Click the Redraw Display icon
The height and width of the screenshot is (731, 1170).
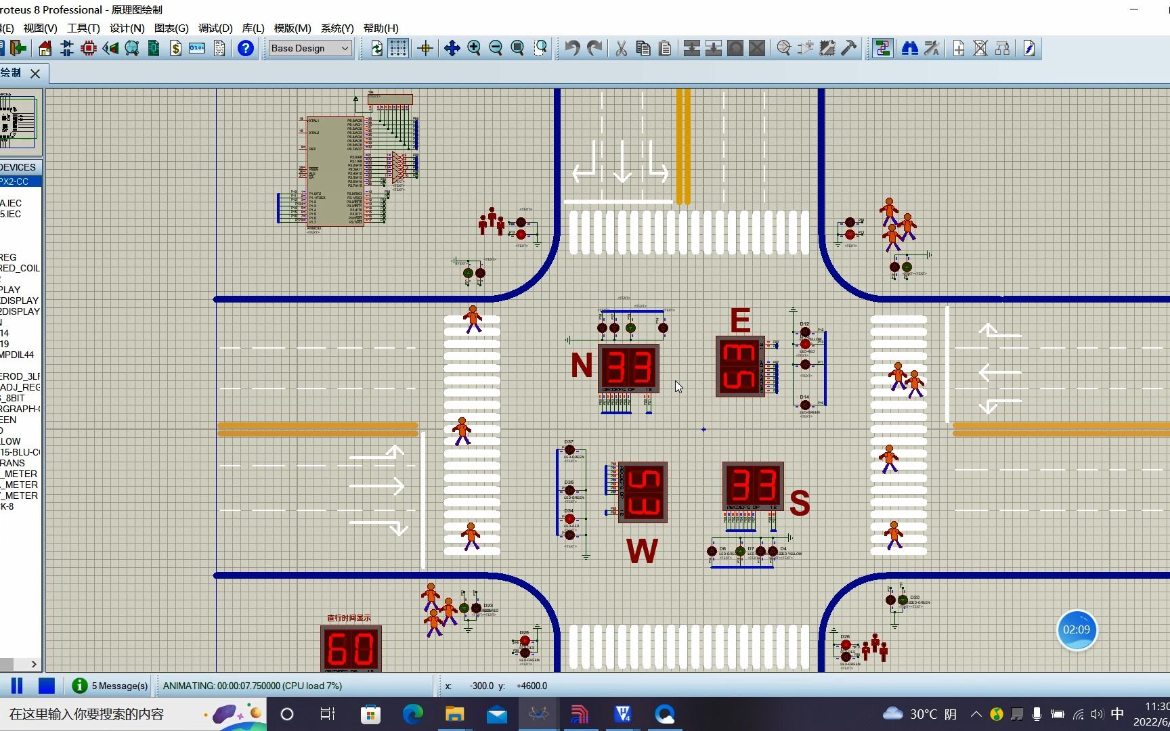(376, 48)
